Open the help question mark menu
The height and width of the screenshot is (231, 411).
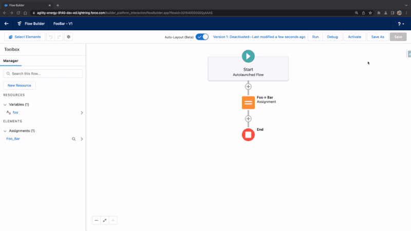pyautogui.click(x=401, y=24)
